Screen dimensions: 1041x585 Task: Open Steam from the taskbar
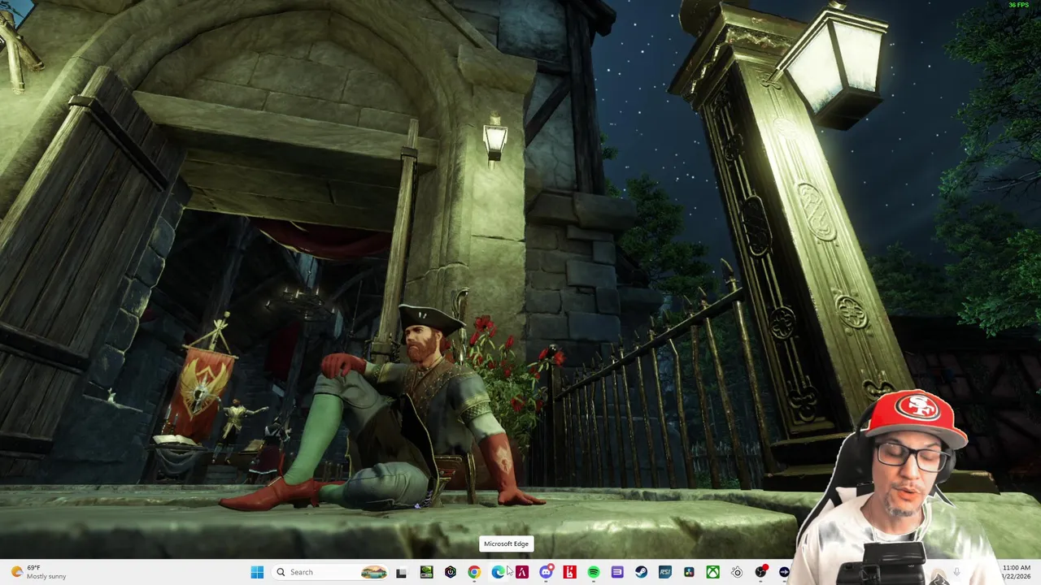click(641, 572)
